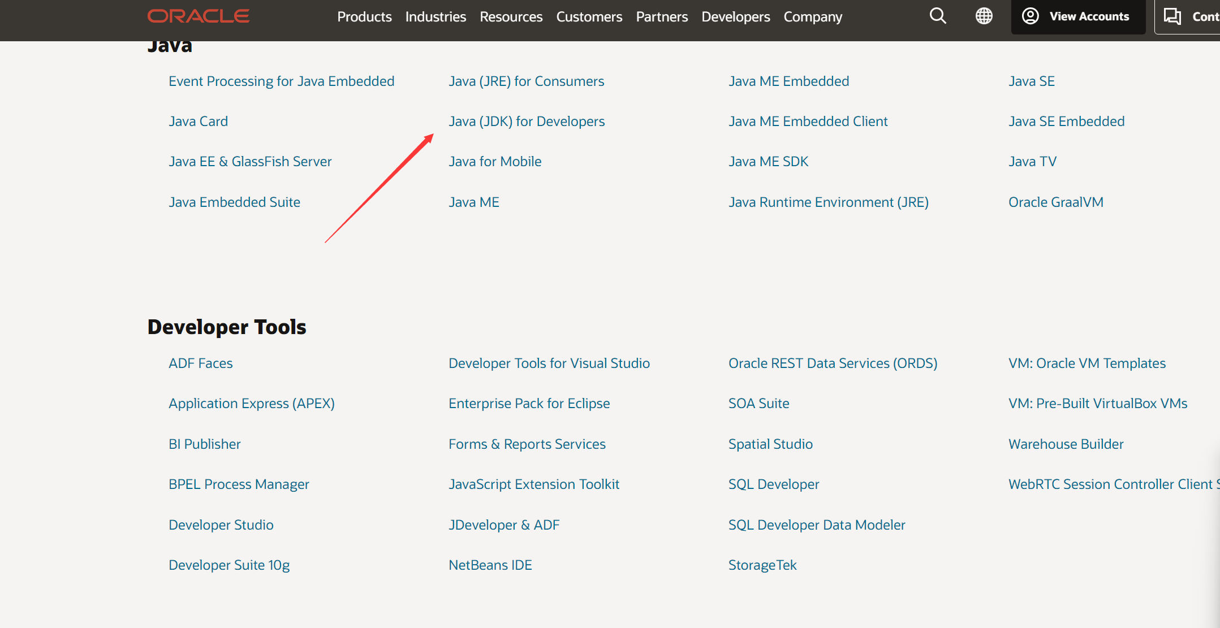Open Developer Suite 10g link

point(229,565)
